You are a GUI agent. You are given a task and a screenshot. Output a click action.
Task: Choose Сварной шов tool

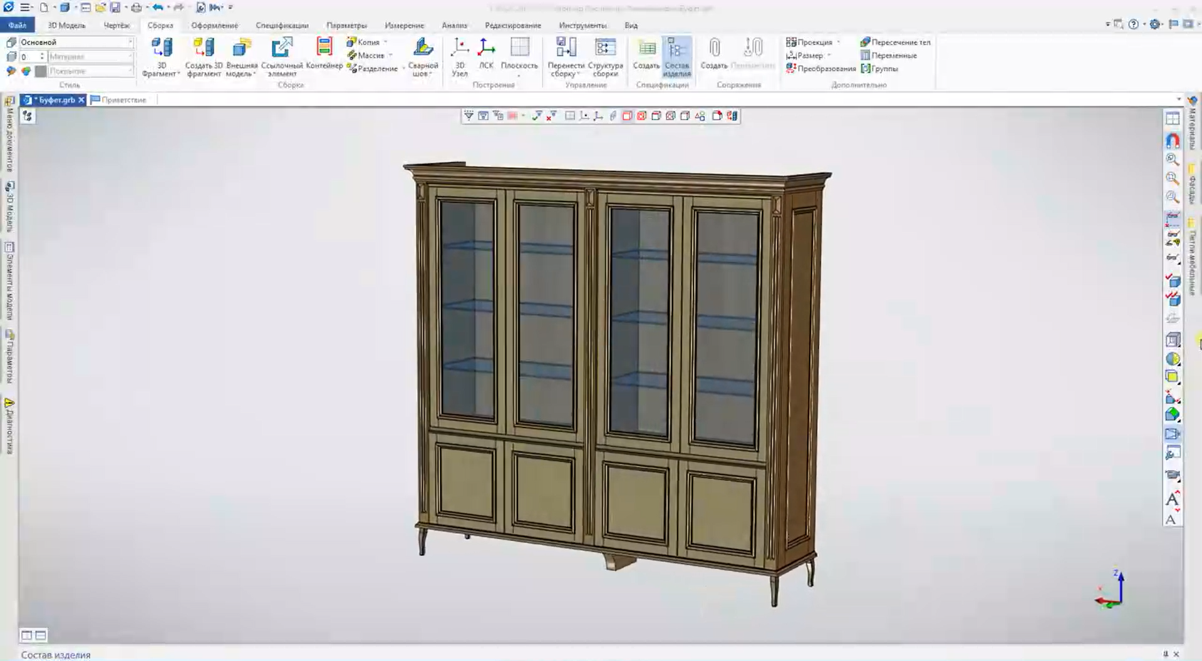(423, 56)
